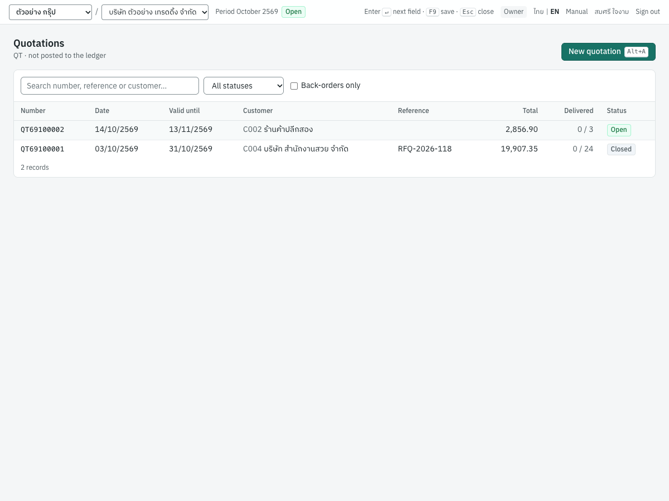Click delivered count 0 / 24
Viewport: 669px width, 501px height.
coord(583,149)
